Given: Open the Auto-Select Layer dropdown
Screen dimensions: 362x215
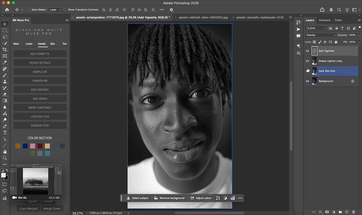Looking at the screenshot, I should coord(55,10).
